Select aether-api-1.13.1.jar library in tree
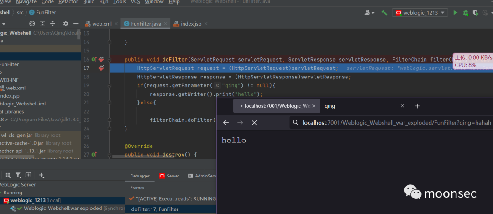The width and height of the screenshot is (493, 214). [x=37, y=151]
